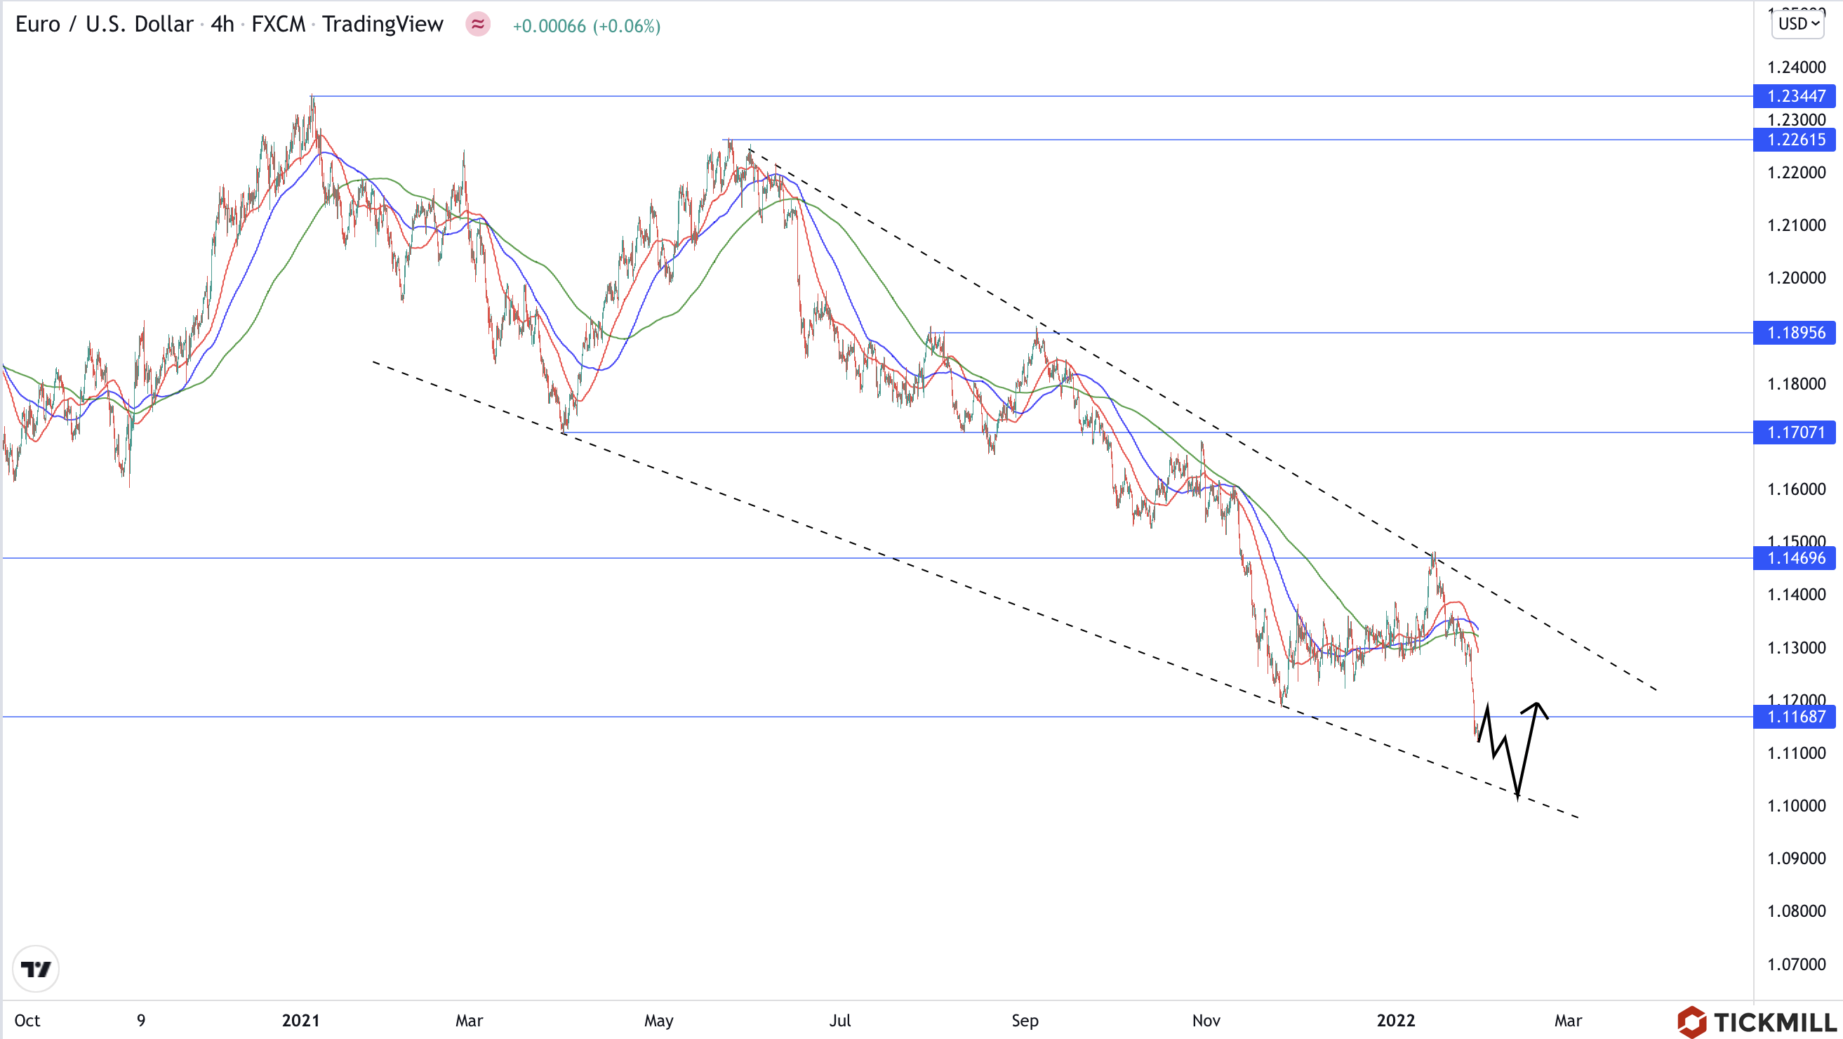
Task: Click the Euro / U.S. Dollar symbol title
Action: (104, 25)
